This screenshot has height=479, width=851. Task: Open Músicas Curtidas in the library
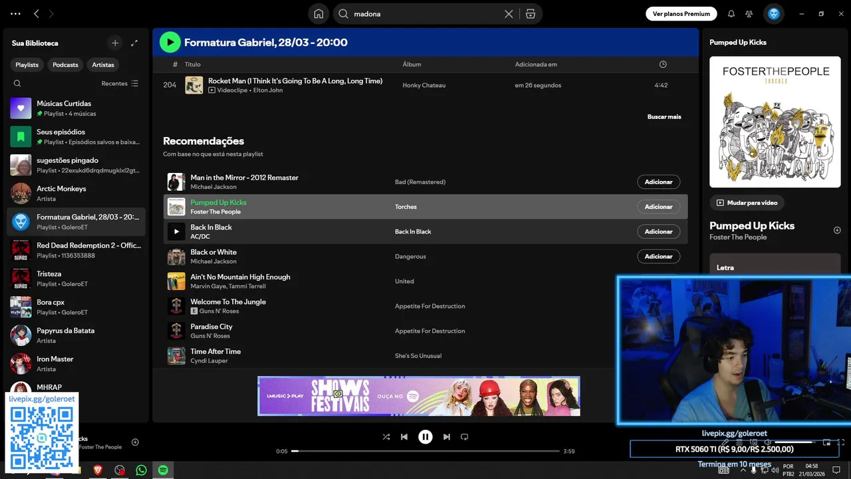(76, 108)
